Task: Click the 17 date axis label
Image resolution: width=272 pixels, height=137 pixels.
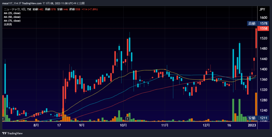Action: click(x=59, y=125)
